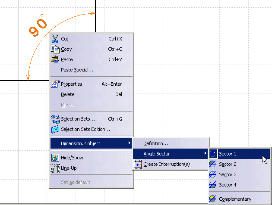Click the Paste clipboard icon

55,59
